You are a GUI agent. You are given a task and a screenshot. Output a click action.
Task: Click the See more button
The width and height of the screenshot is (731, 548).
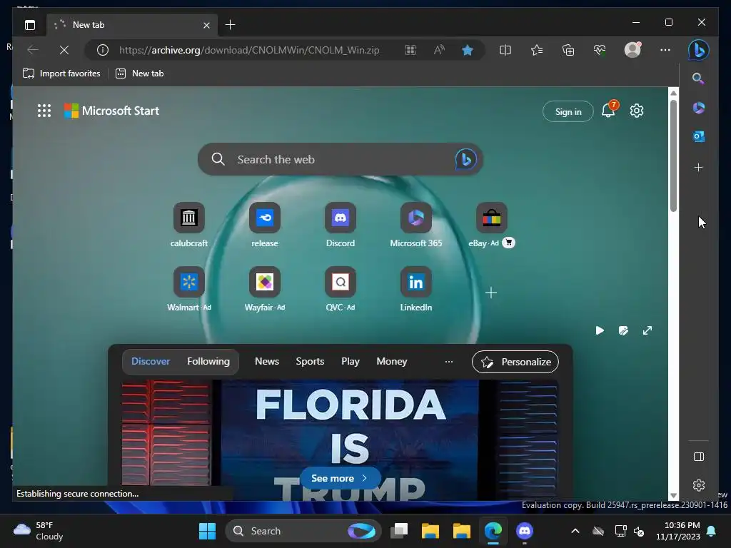click(x=340, y=479)
